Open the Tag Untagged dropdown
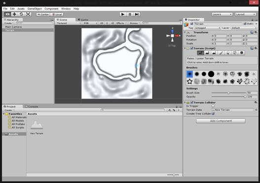 pyautogui.click(x=208, y=28)
